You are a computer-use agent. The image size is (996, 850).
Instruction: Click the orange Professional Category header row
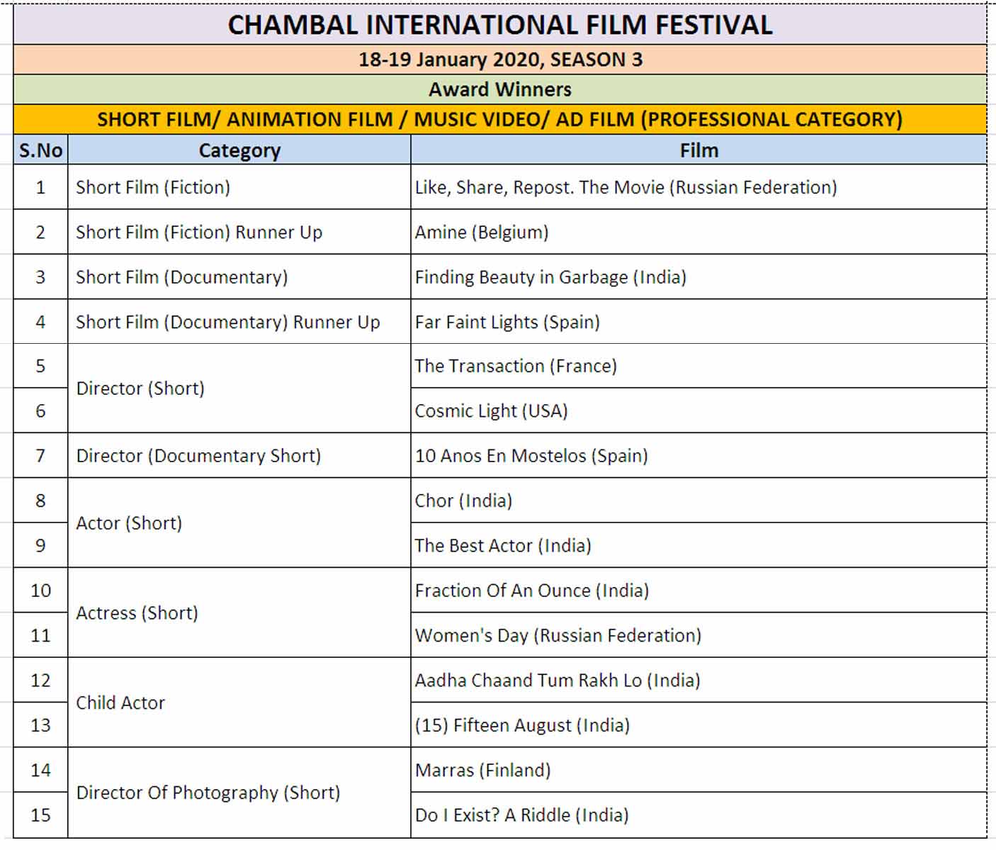click(499, 119)
